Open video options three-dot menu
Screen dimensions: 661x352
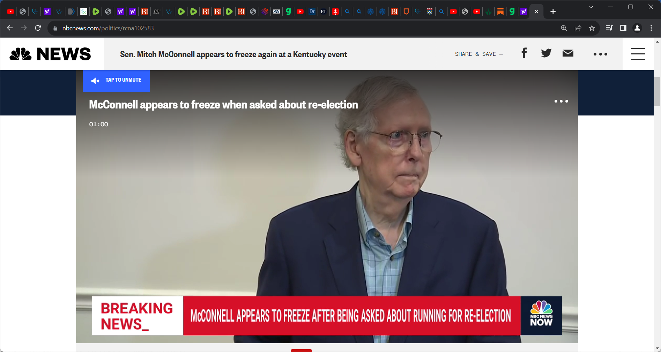click(561, 101)
